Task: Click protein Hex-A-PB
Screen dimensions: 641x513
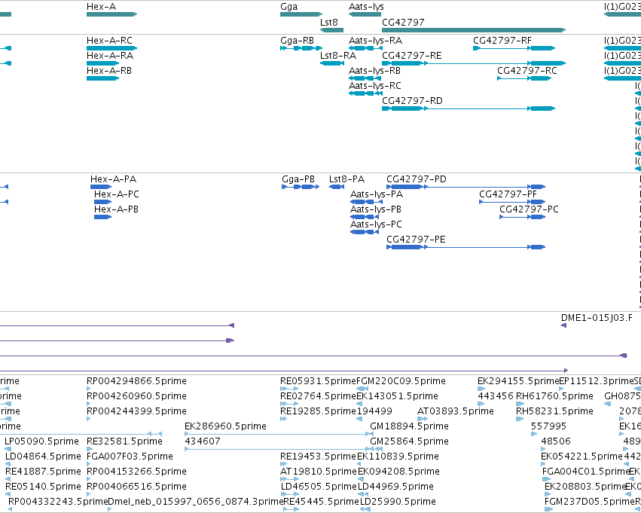Action: [102, 217]
